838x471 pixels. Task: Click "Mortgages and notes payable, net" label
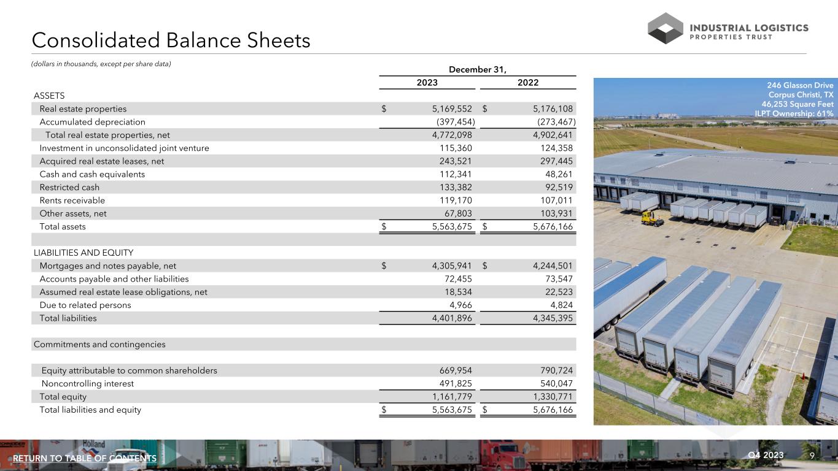coord(108,266)
